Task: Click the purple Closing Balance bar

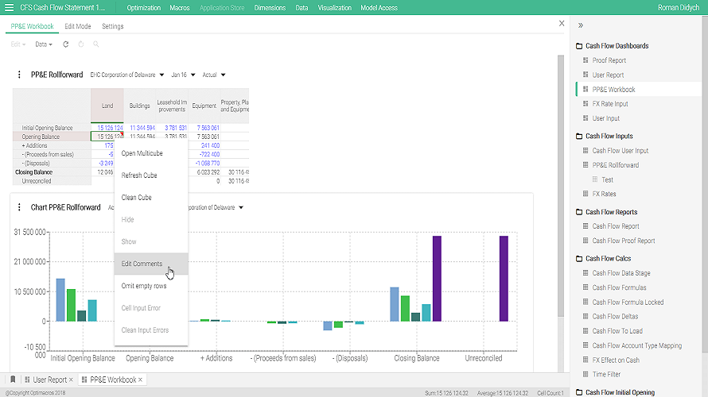Action: (x=437, y=279)
